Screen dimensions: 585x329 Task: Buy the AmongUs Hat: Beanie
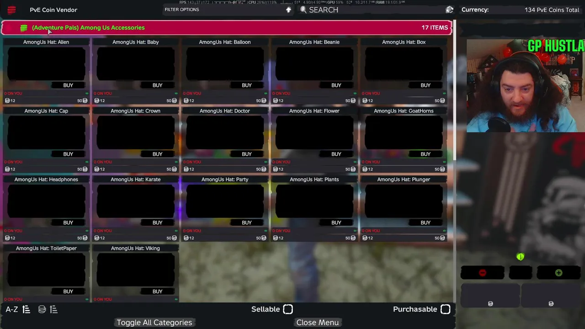pos(336,85)
